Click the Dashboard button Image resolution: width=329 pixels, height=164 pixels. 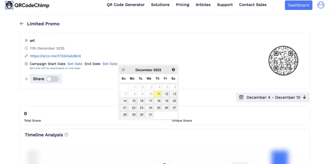click(x=299, y=5)
